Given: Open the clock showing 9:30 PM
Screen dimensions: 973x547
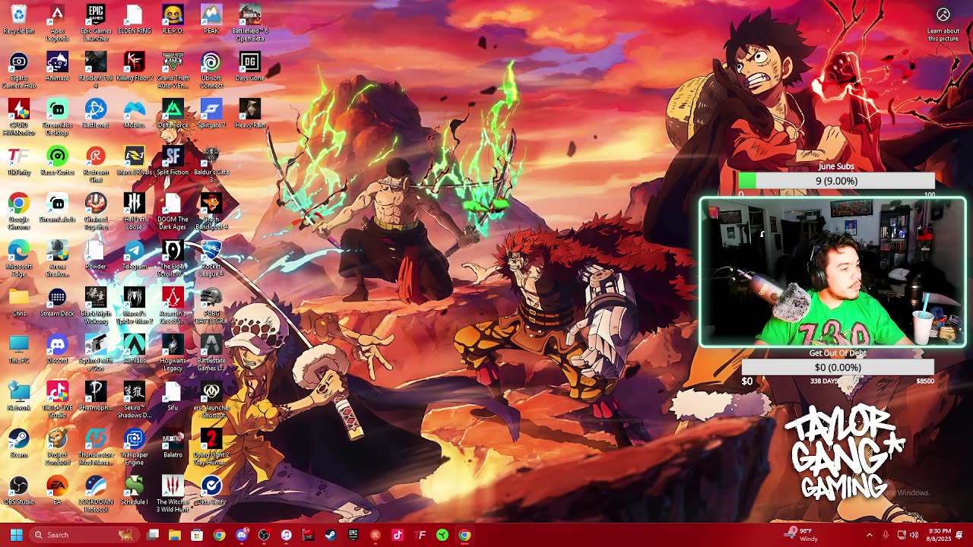Looking at the screenshot, I should pyautogui.click(x=940, y=535).
